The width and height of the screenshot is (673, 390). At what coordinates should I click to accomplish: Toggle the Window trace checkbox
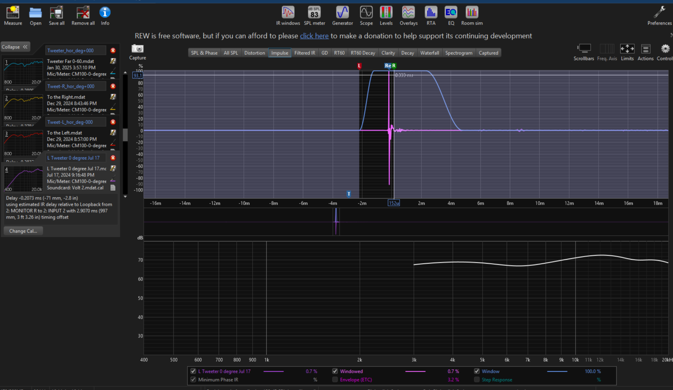[477, 371]
